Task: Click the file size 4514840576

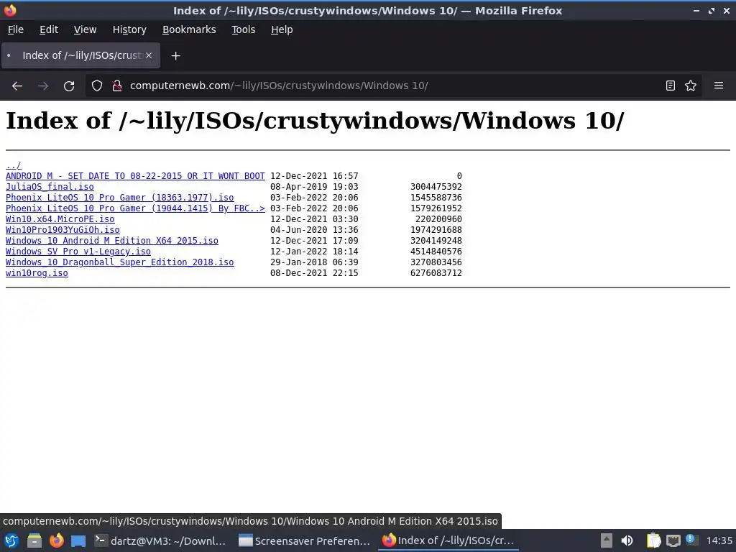Action: [x=436, y=252]
